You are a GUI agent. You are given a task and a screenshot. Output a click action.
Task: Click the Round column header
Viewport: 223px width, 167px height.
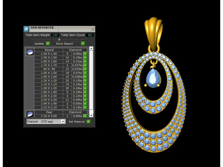pos(49,50)
